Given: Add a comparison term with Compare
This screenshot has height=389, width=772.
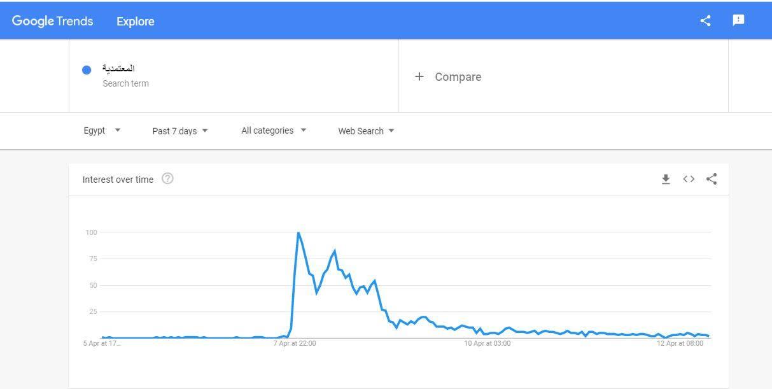Looking at the screenshot, I should pyautogui.click(x=458, y=77).
